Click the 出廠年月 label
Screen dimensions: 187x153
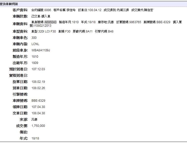(20, 63)
